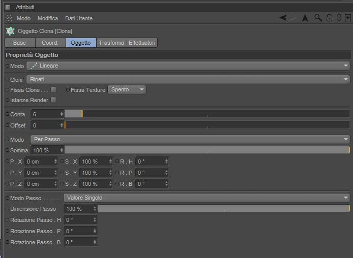The image size is (353, 258).
Task: Click the lock mode circles icon
Action: pos(339,18)
